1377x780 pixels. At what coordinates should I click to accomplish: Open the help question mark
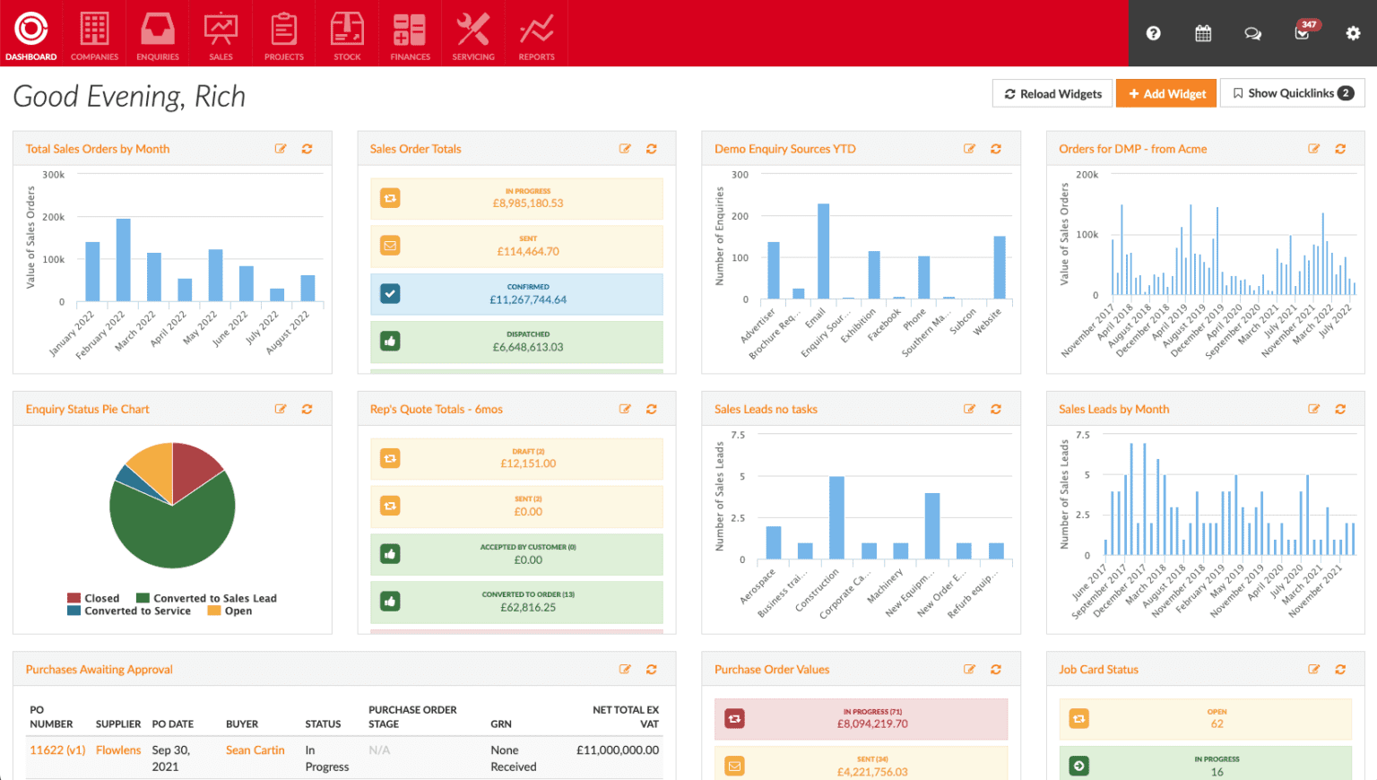point(1153,32)
